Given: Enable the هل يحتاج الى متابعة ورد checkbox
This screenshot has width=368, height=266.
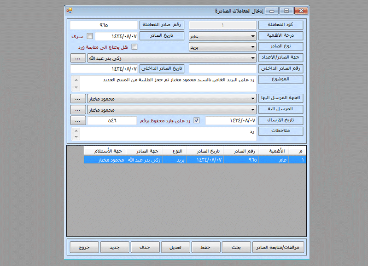Looking at the screenshot, I should click(x=134, y=47).
